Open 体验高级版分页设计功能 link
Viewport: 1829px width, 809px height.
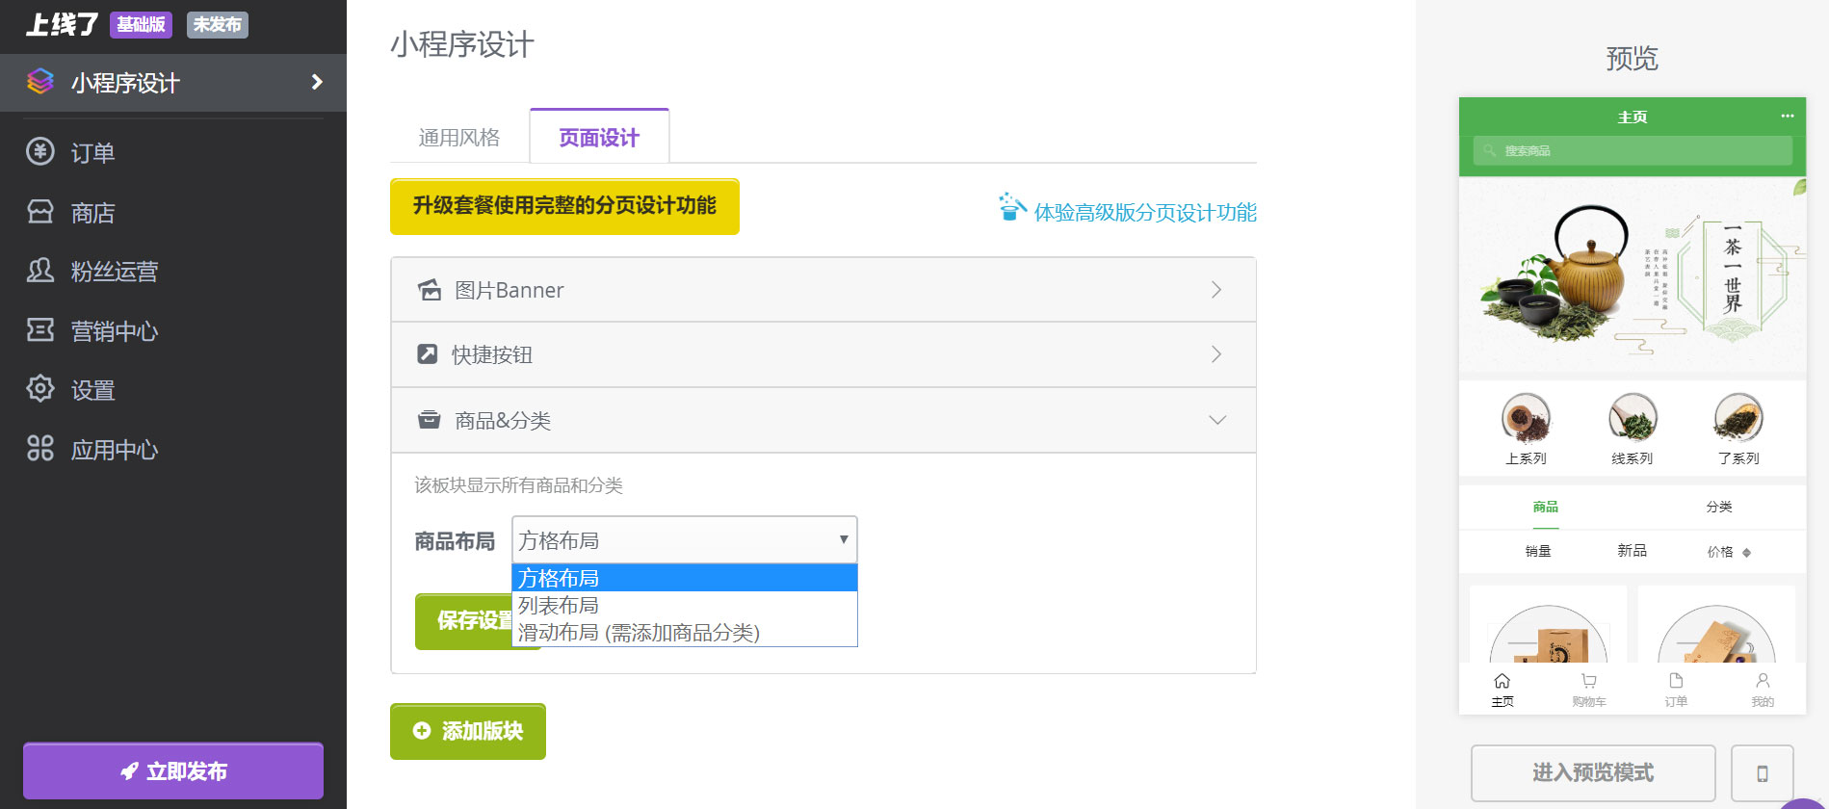[1144, 212]
